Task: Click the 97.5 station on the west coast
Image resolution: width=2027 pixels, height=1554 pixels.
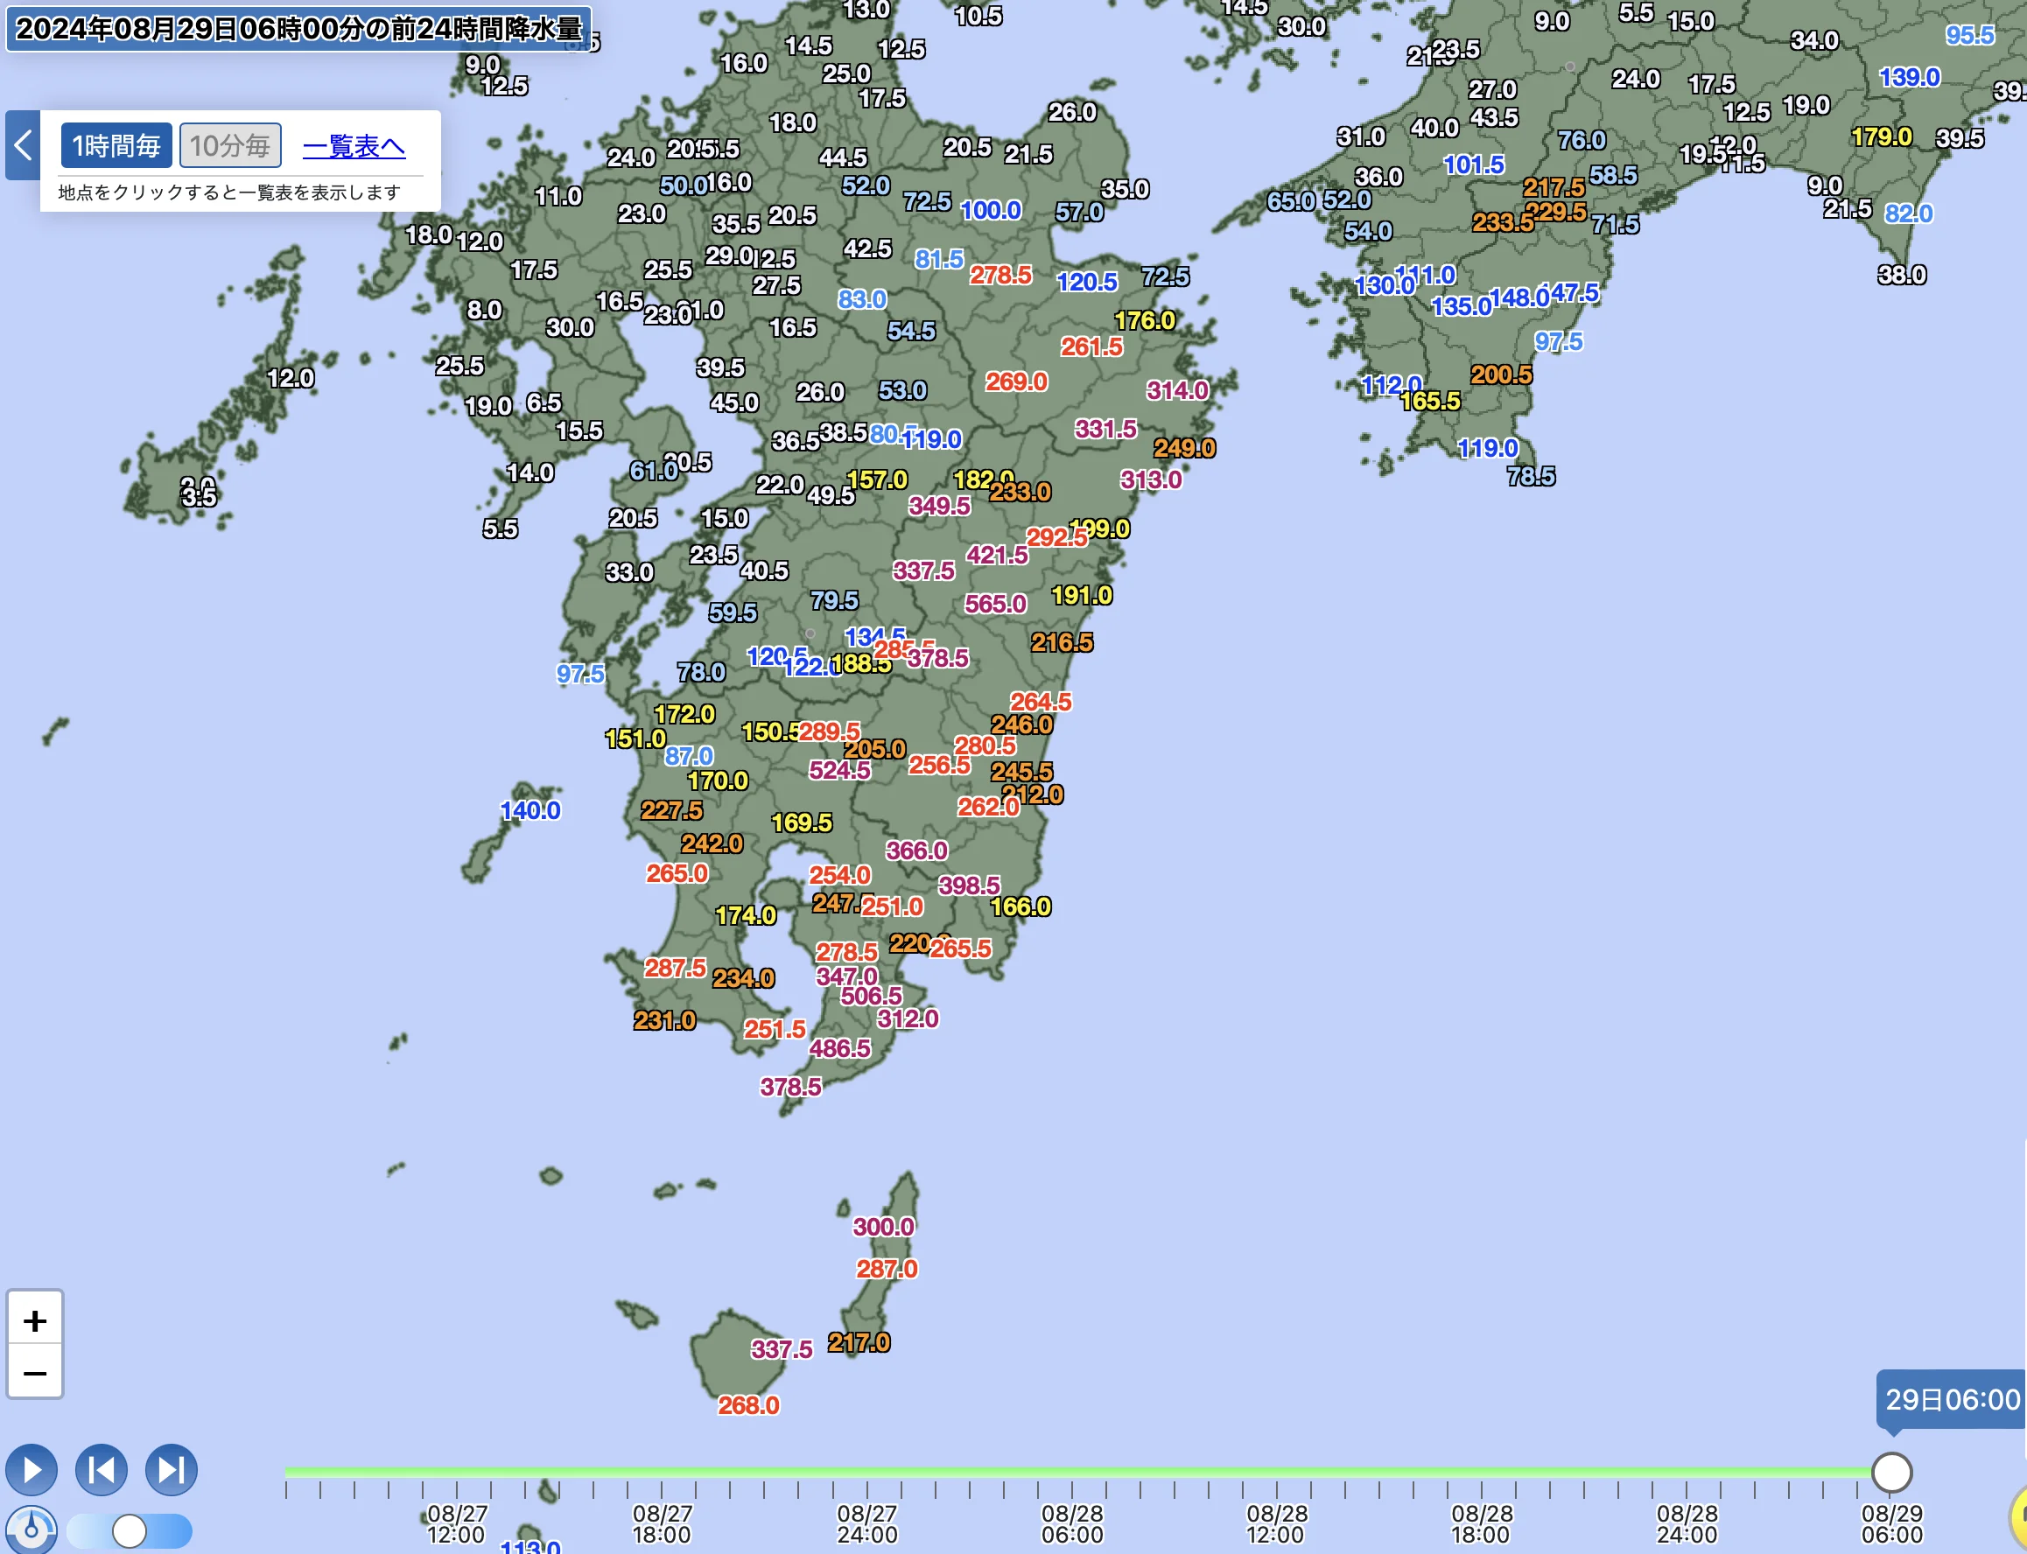Action: click(580, 674)
